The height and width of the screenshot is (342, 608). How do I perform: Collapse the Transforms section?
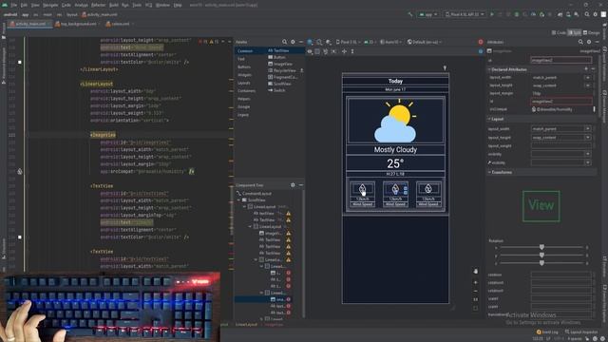tap(489, 172)
